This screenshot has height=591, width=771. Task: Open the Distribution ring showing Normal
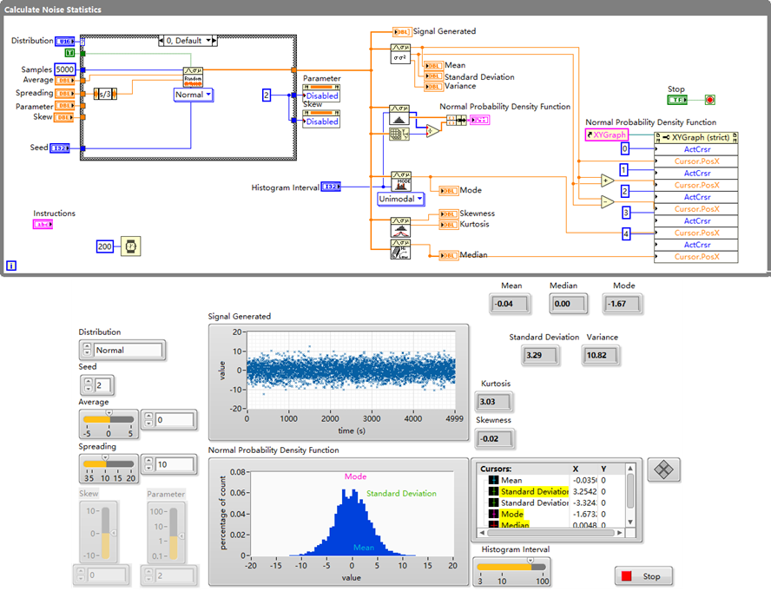coord(128,350)
